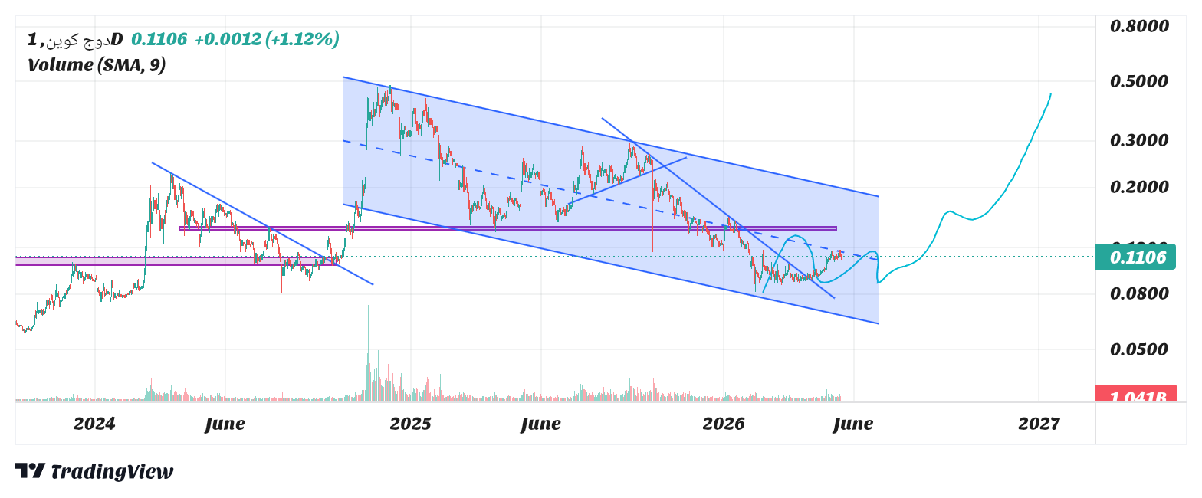This screenshot has width=1202, height=498.
Task: Click the 0.0500 price axis label
Action: [1140, 349]
